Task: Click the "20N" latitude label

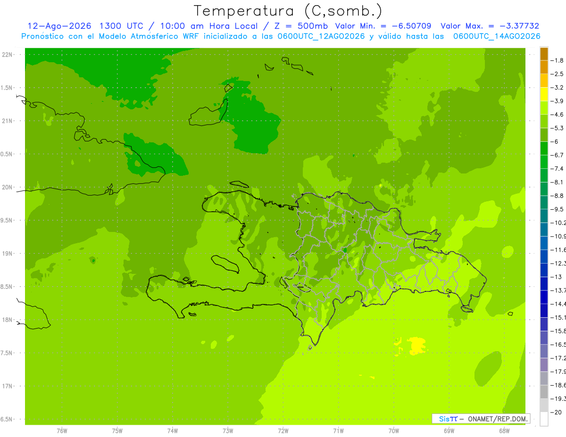Action: click(x=8, y=187)
